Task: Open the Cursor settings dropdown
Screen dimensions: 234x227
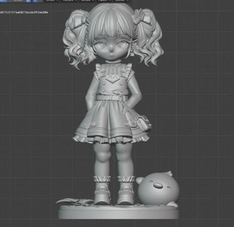Action: tap(122, 1)
